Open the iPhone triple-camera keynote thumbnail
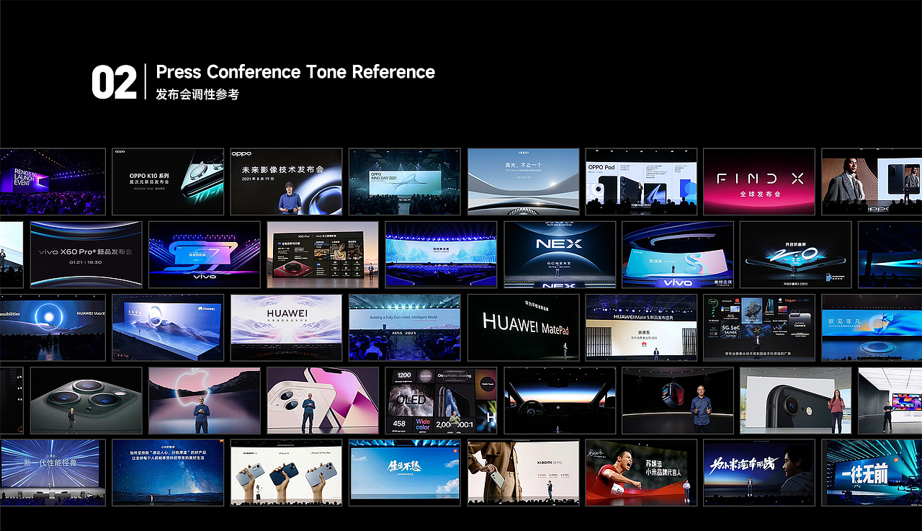The image size is (922, 531). coord(86,401)
